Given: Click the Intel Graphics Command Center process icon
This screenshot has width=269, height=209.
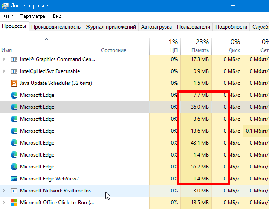Looking at the screenshot, I should (x=14, y=59).
